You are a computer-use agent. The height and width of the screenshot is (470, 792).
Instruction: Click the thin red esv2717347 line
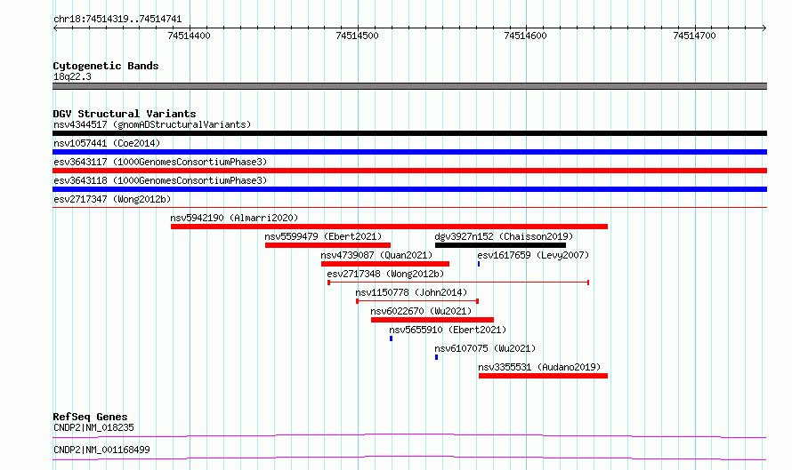tap(409, 207)
